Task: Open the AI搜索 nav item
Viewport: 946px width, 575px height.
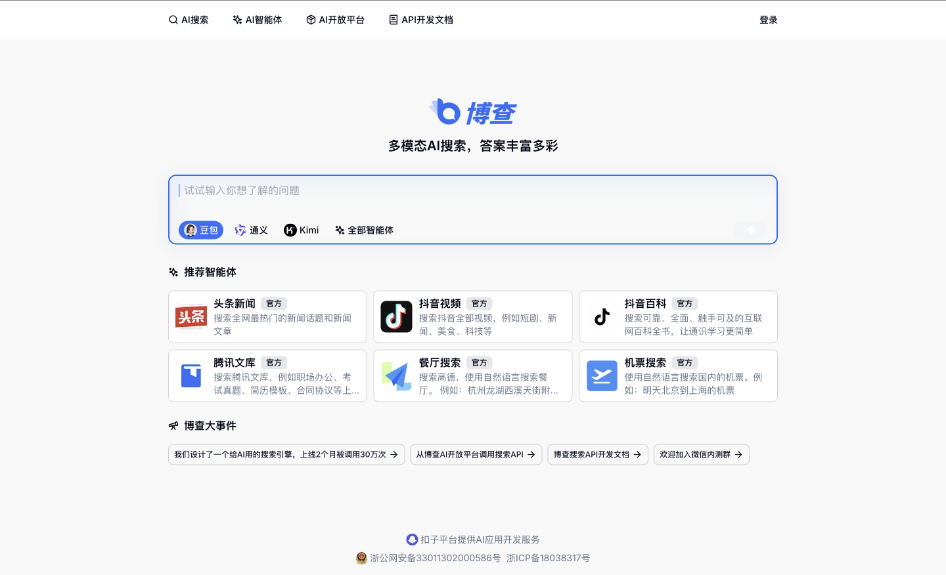Action: (x=189, y=20)
